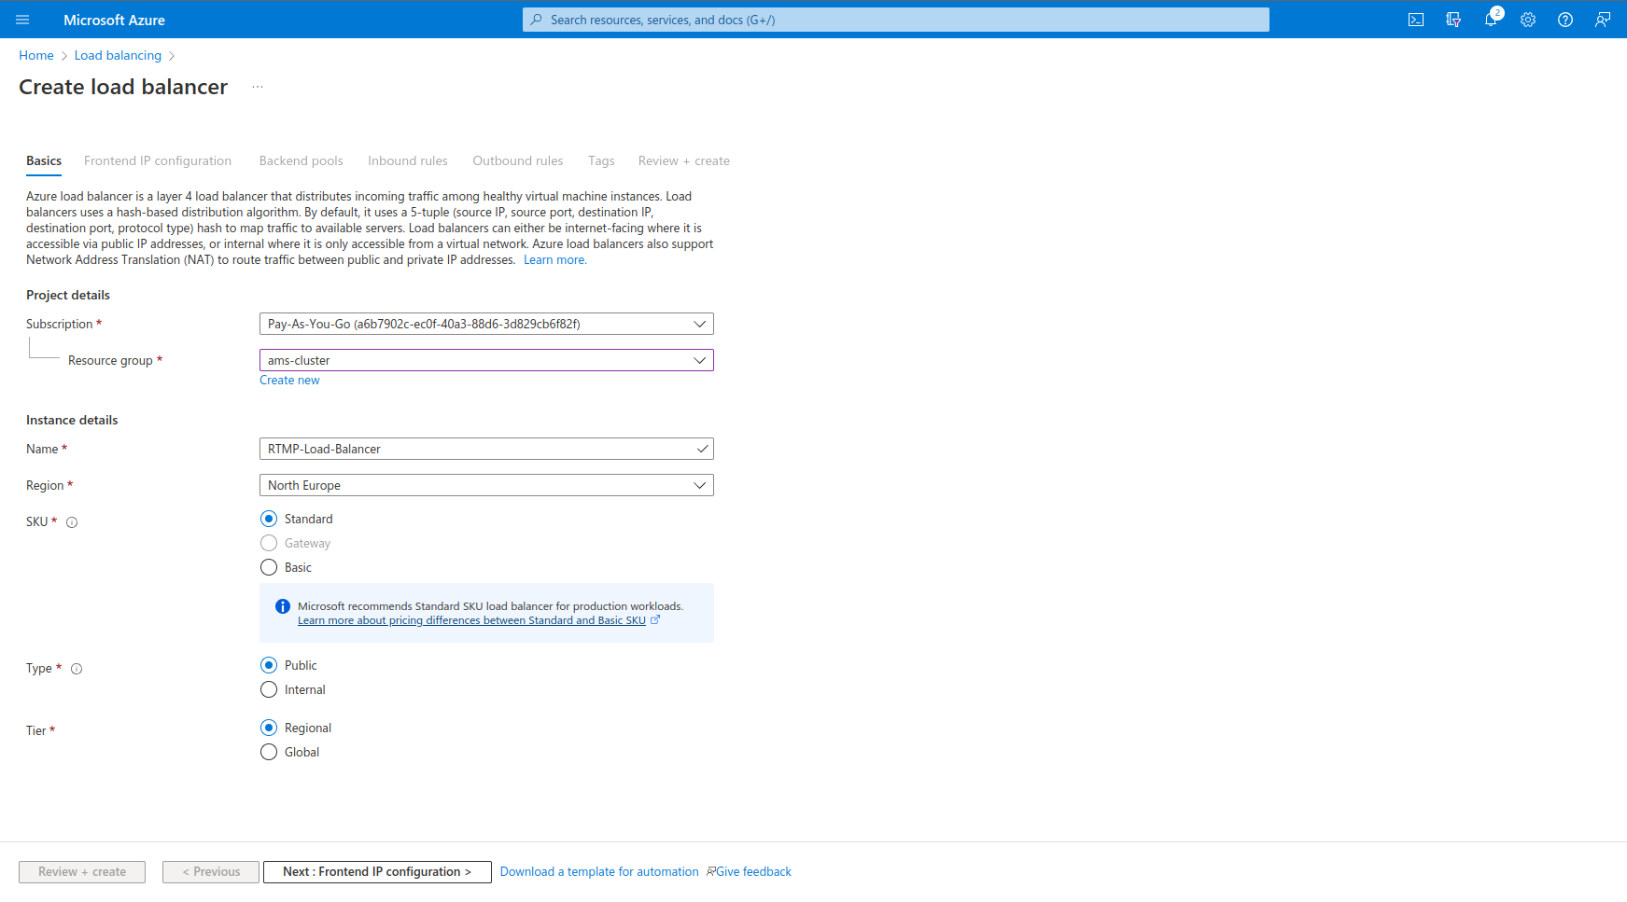Image resolution: width=1627 pixels, height=902 pixels.
Task: Open pricing differences Standard and Basic SKU link
Action: [471, 620]
